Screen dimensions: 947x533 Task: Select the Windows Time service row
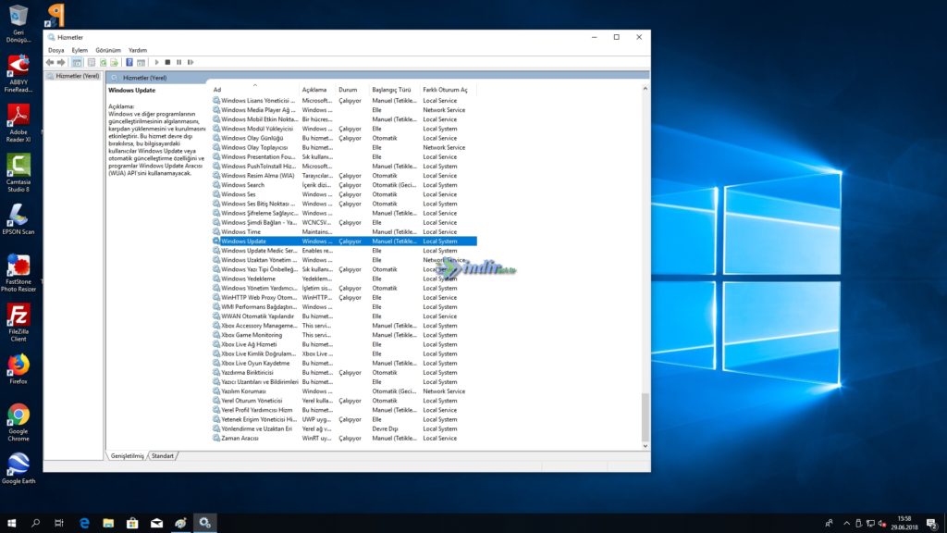click(x=344, y=231)
